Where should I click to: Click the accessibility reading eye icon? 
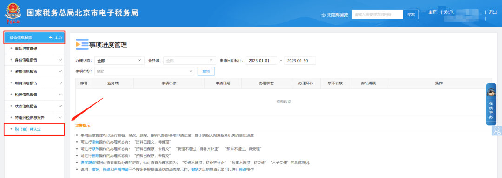[324, 15]
